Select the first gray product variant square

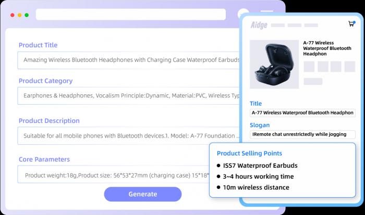pyautogui.click(x=309, y=67)
